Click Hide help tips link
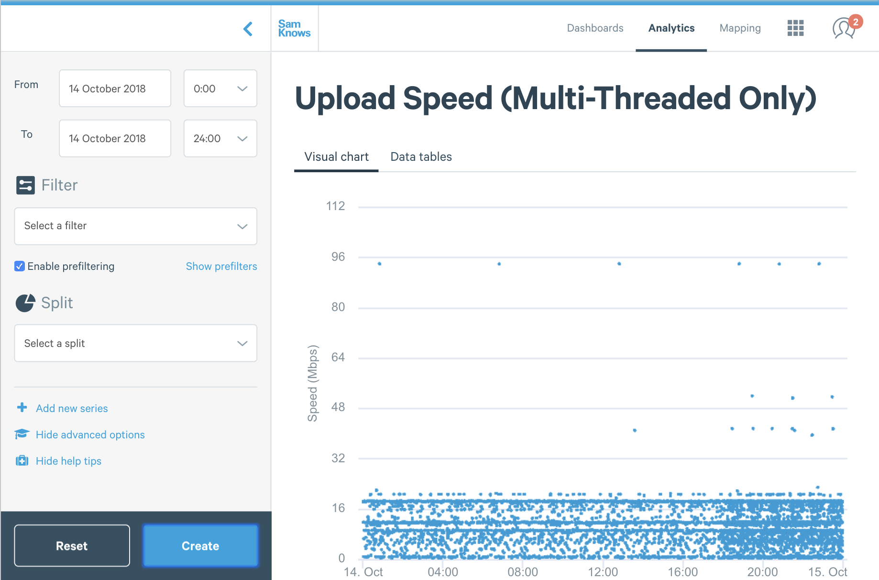Image resolution: width=879 pixels, height=580 pixels. (x=68, y=461)
